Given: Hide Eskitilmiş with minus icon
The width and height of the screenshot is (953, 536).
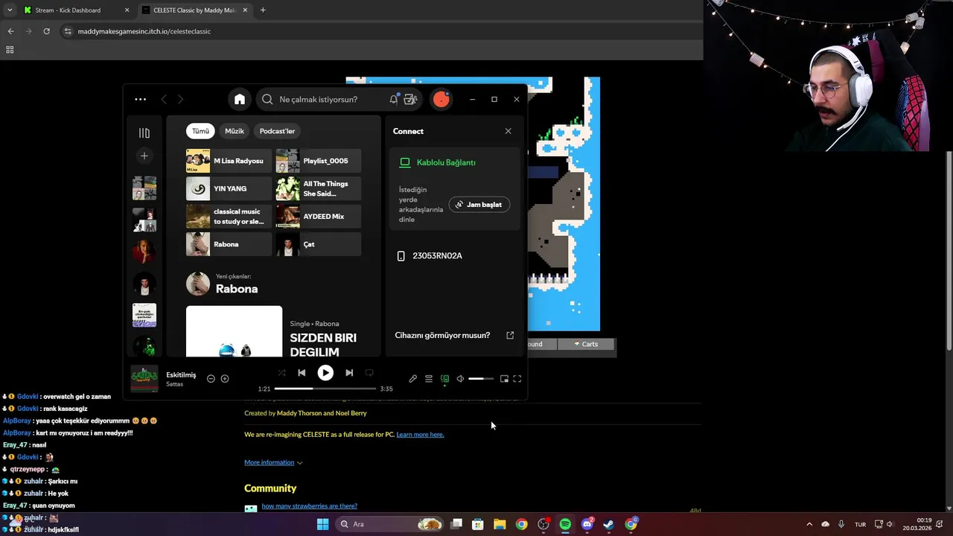Looking at the screenshot, I should (x=211, y=379).
